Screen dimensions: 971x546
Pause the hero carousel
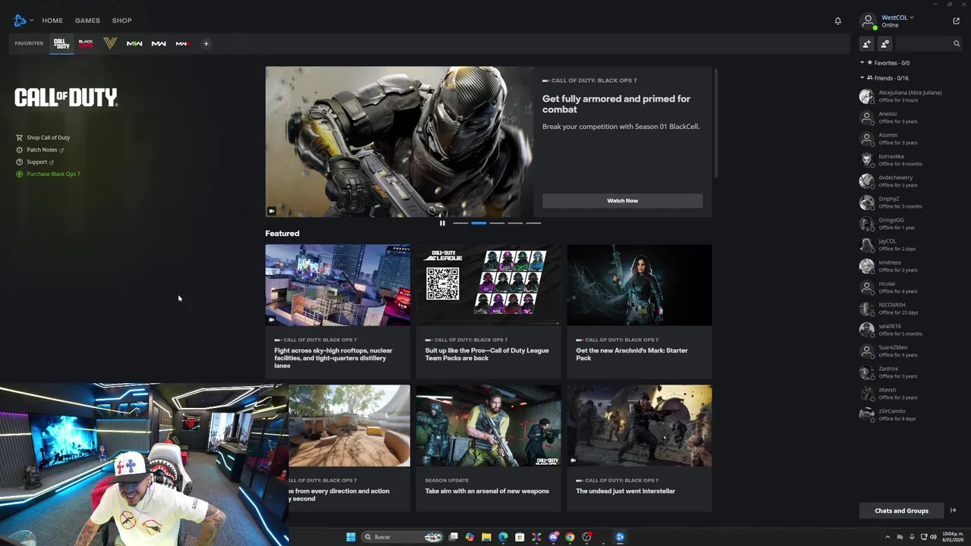click(x=442, y=223)
